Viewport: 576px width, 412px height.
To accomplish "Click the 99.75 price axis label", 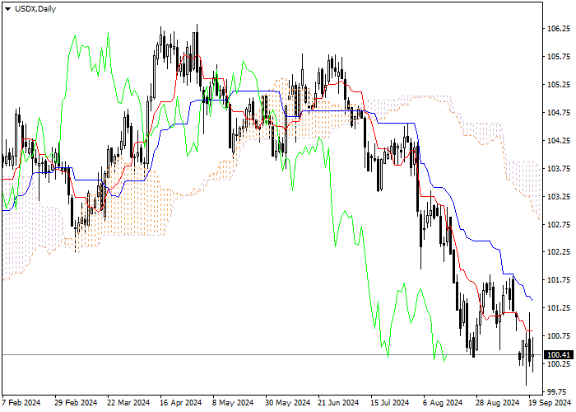I will (559, 391).
